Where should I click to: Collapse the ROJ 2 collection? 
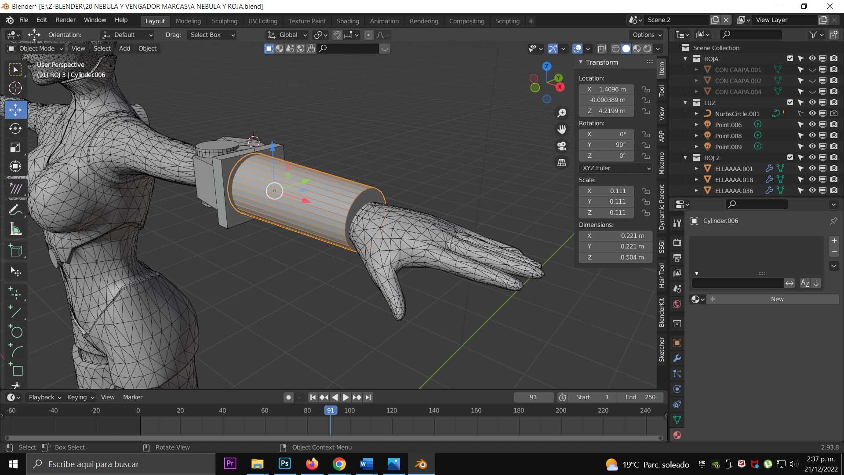(x=685, y=158)
